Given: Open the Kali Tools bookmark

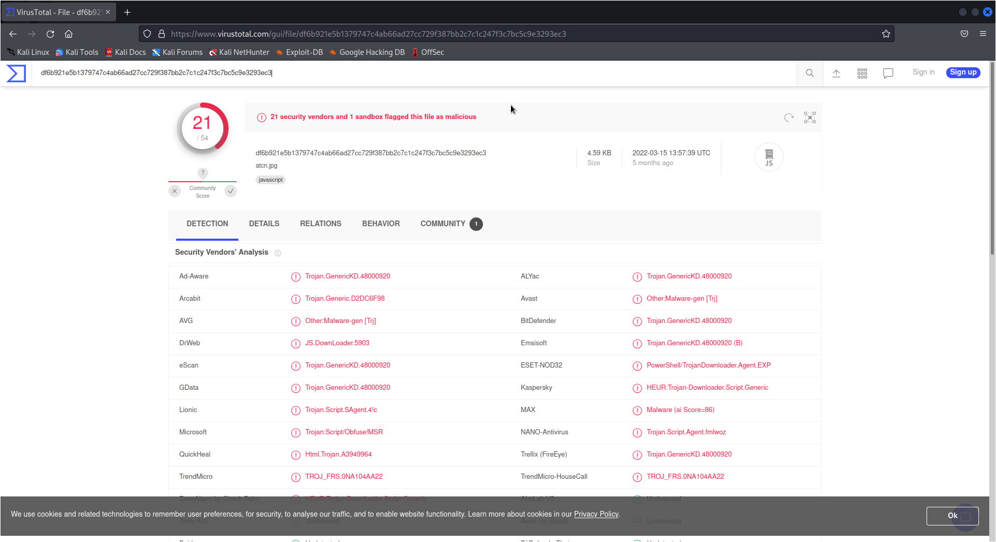Looking at the screenshot, I should point(77,52).
